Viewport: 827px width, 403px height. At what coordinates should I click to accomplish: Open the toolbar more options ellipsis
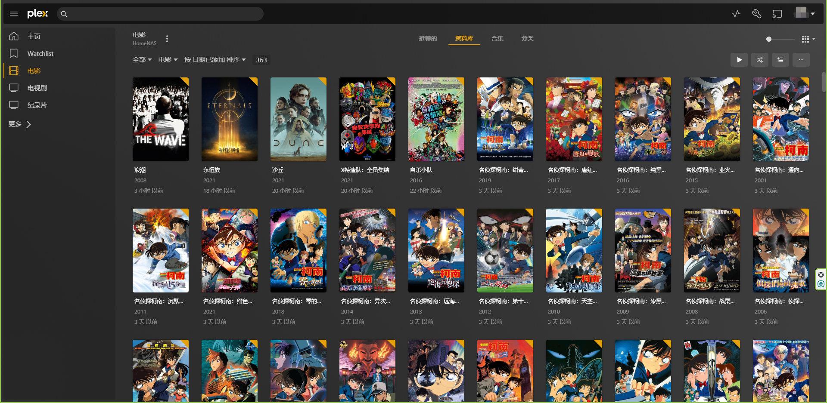point(801,60)
